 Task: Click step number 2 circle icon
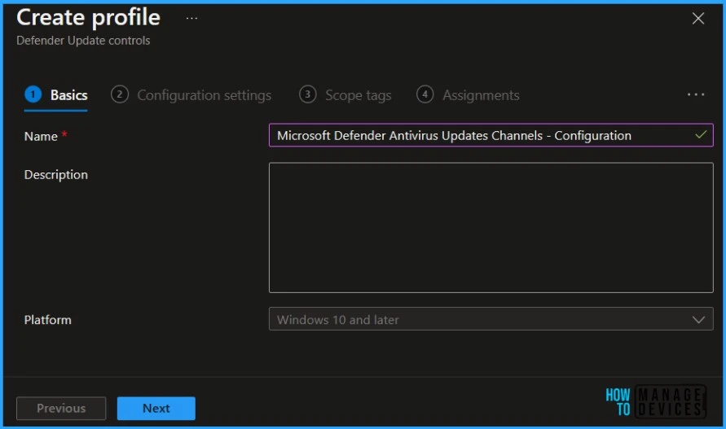point(120,94)
